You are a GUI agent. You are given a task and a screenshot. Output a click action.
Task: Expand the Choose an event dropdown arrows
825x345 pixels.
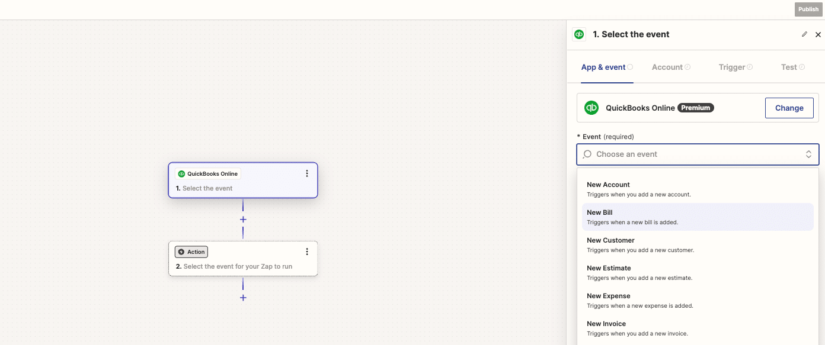coord(808,154)
